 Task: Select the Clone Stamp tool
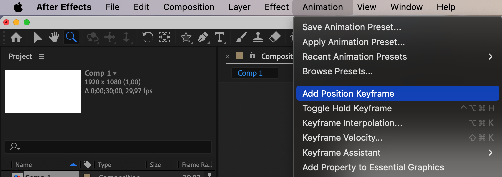coord(258,37)
